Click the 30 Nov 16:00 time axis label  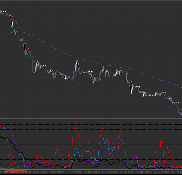pos(41,172)
